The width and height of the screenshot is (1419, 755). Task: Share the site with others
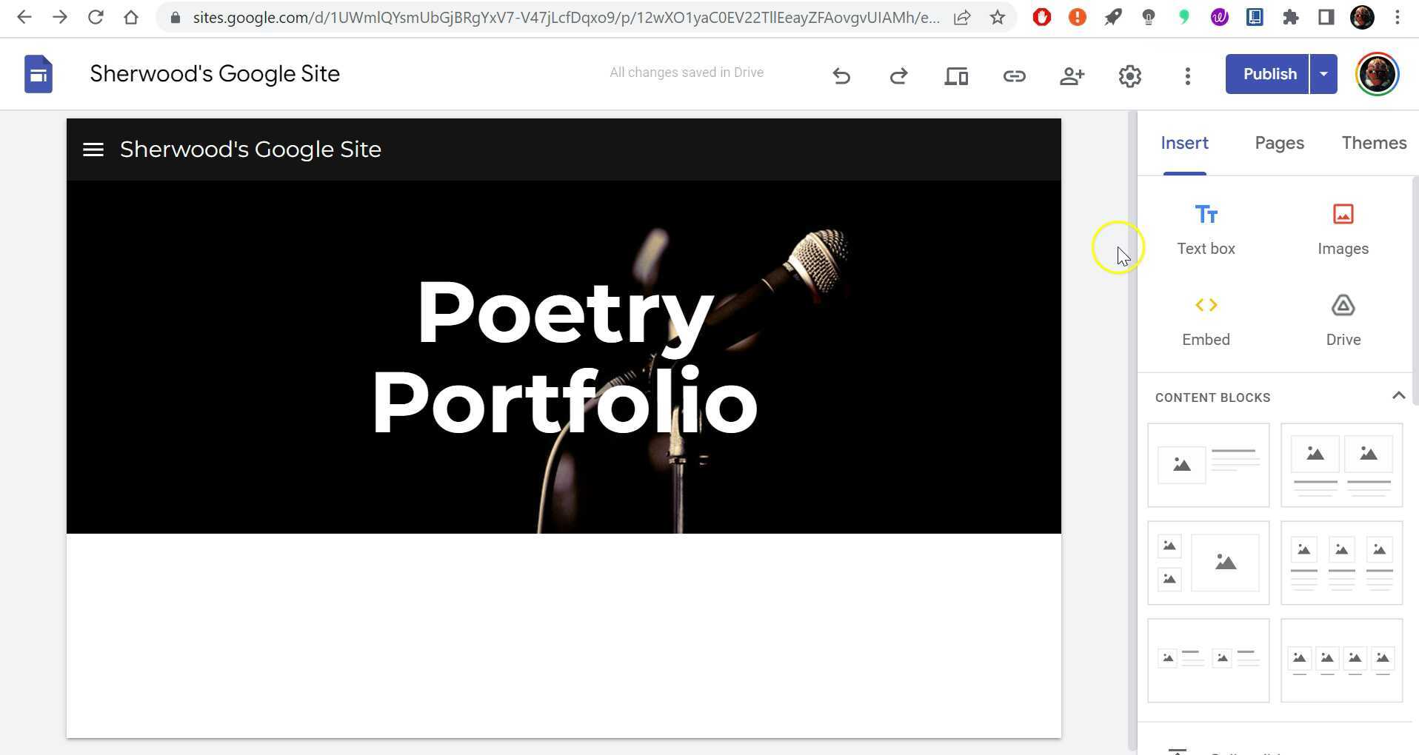point(1072,75)
